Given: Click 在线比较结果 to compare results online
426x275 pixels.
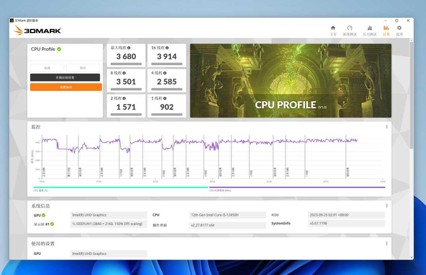Looking at the screenshot, I should [65, 77].
